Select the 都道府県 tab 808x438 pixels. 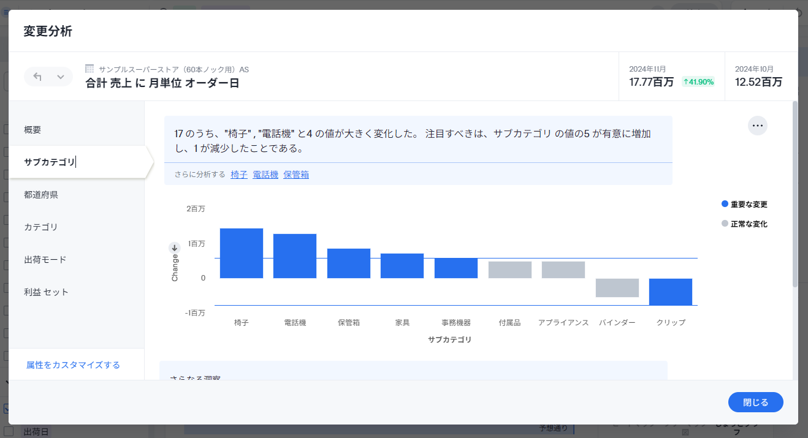[x=41, y=195]
